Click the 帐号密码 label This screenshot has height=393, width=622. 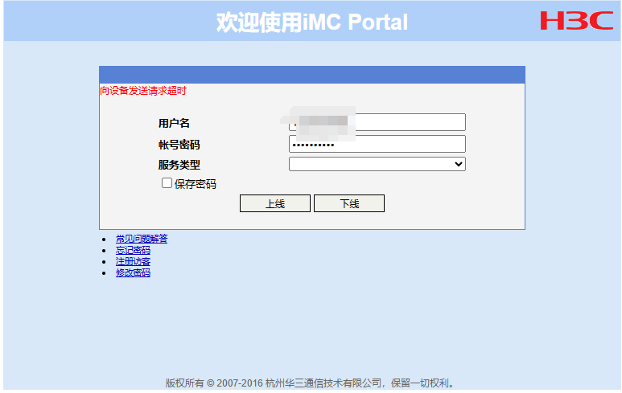pyautogui.click(x=179, y=145)
